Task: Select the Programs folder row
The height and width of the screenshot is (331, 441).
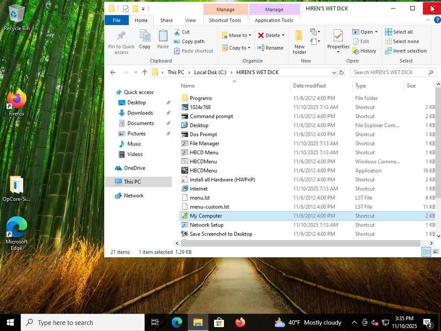Action: (308, 98)
